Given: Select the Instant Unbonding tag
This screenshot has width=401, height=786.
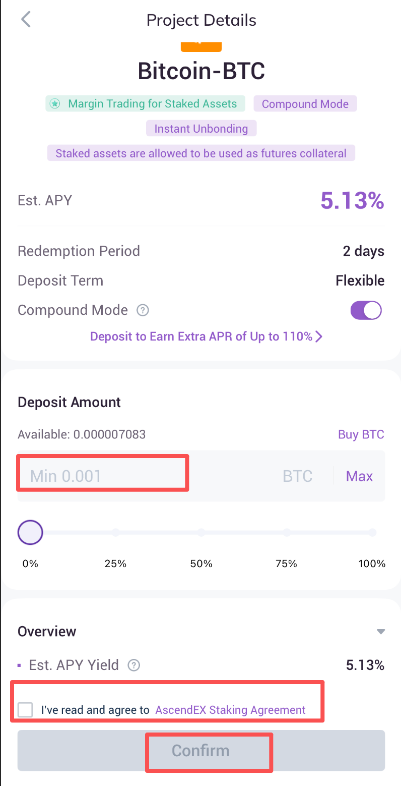Looking at the screenshot, I should (201, 129).
